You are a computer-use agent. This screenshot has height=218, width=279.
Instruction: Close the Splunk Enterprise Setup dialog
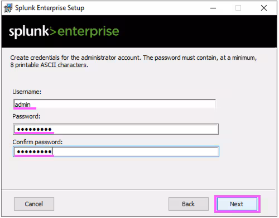coord(264,8)
